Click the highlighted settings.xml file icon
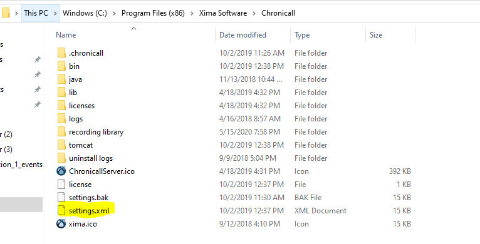The width and height of the screenshot is (480, 244). pos(61,211)
